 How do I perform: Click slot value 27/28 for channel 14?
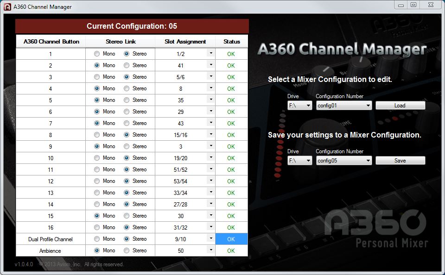[180, 205]
